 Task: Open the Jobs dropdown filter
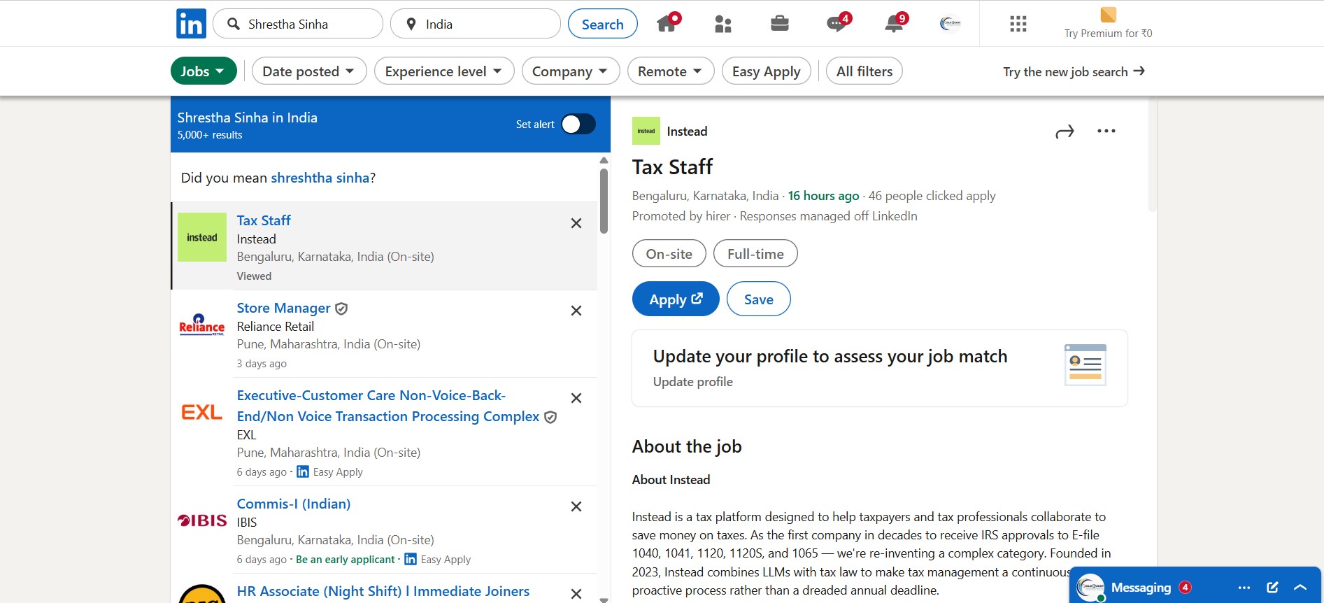click(x=204, y=71)
